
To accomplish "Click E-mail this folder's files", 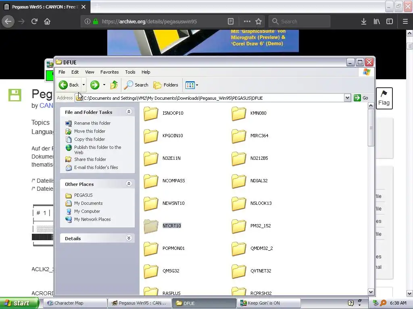I will 96,167.
